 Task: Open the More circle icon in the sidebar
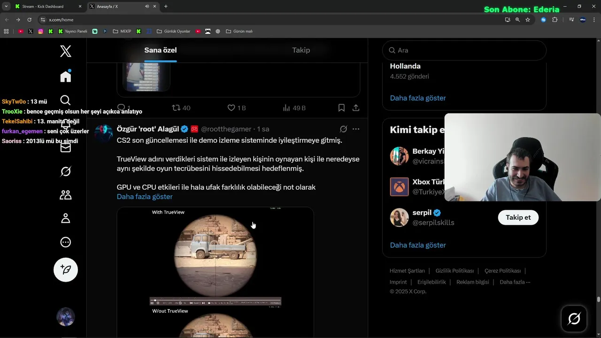point(66,242)
